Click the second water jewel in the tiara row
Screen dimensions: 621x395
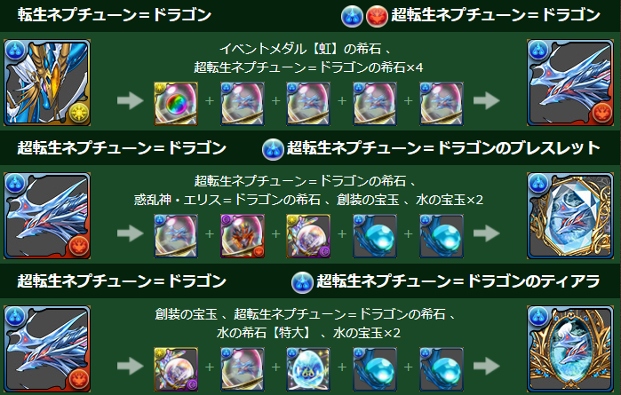click(x=442, y=369)
